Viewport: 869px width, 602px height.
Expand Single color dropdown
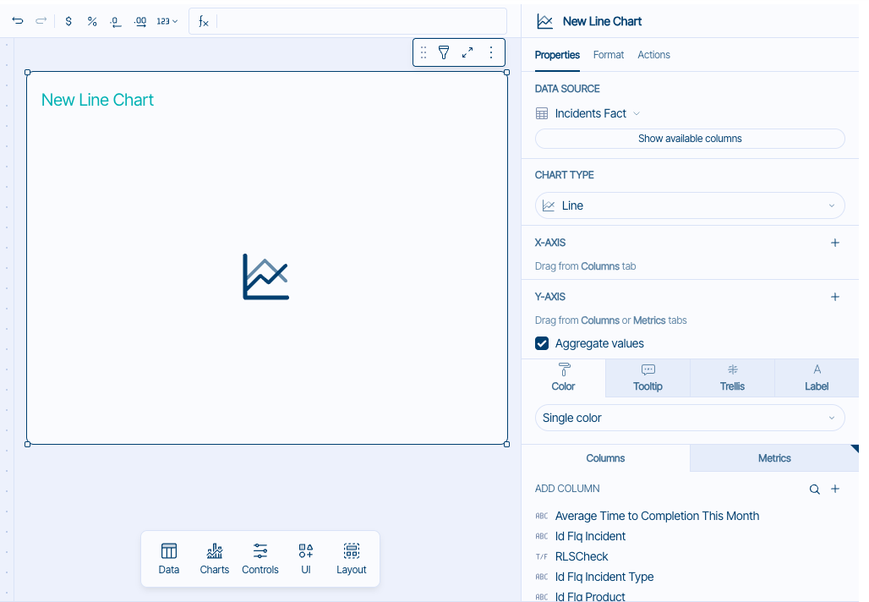point(690,418)
